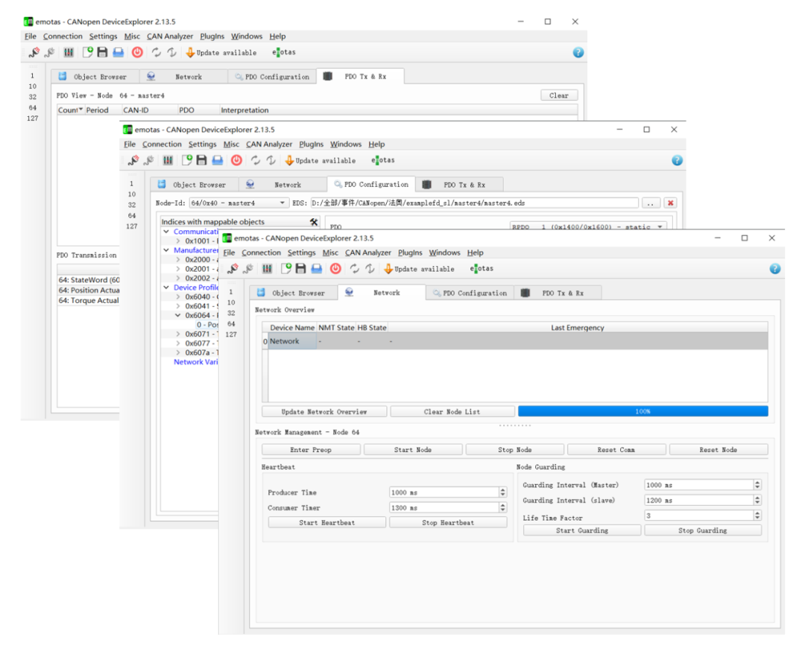Switch to Network tab in middle window
Screen dimensions: 805x654
tap(282, 185)
